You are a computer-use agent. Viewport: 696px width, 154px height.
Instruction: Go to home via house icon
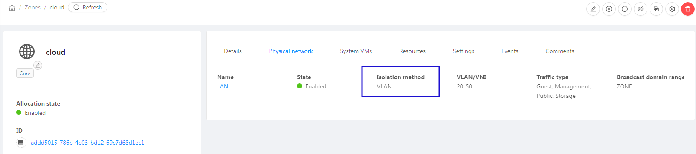point(12,8)
